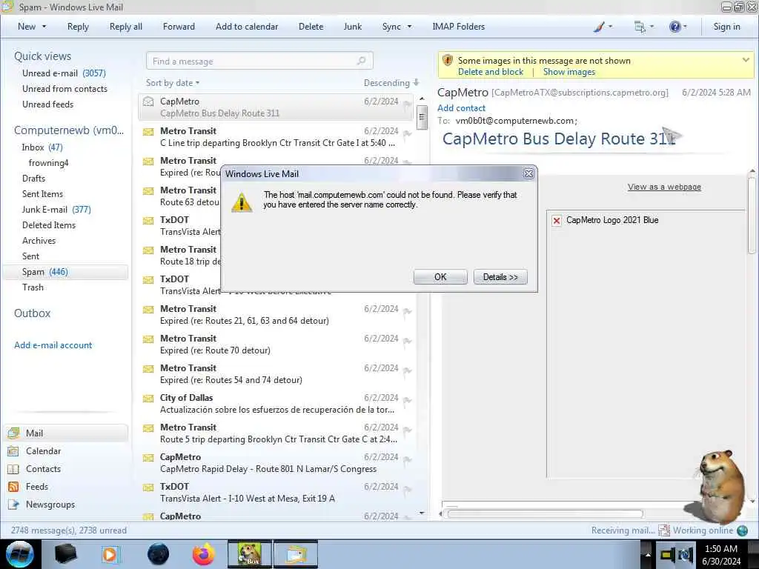Viewport: 759px width, 569px height.
Task: Close the Windows Live Mail error dialog
Action: (x=528, y=173)
